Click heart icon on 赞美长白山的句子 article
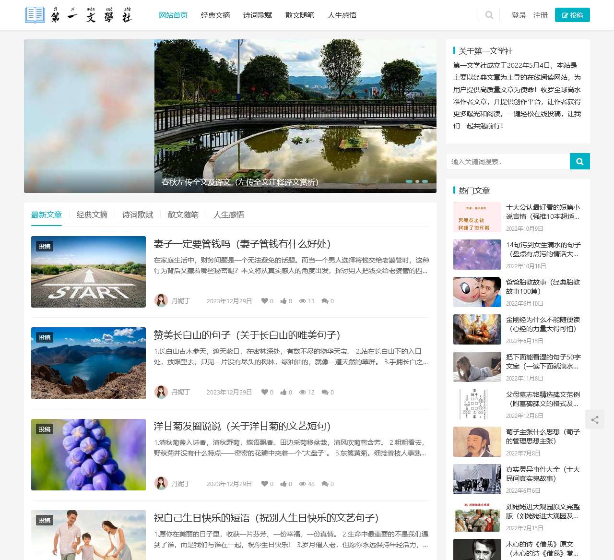The height and width of the screenshot is (560, 614). pos(264,392)
